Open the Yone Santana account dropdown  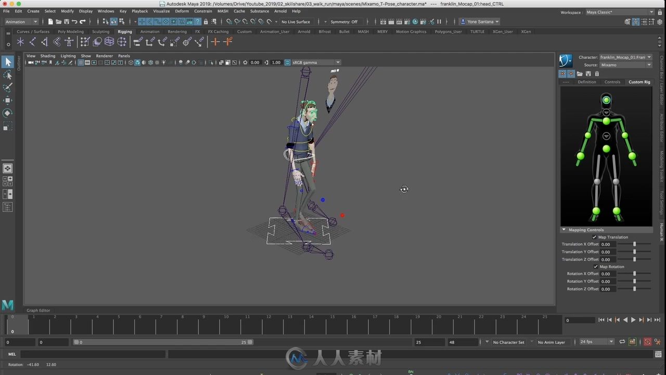tap(480, 21)
